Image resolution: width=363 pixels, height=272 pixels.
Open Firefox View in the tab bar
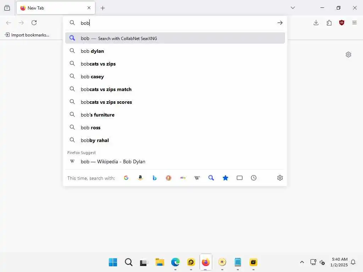pos(7,8)
